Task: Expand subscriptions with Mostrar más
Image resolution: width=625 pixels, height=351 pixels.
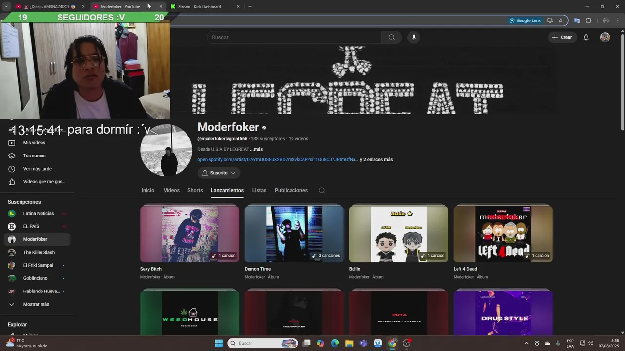Action: click(38, 304)
